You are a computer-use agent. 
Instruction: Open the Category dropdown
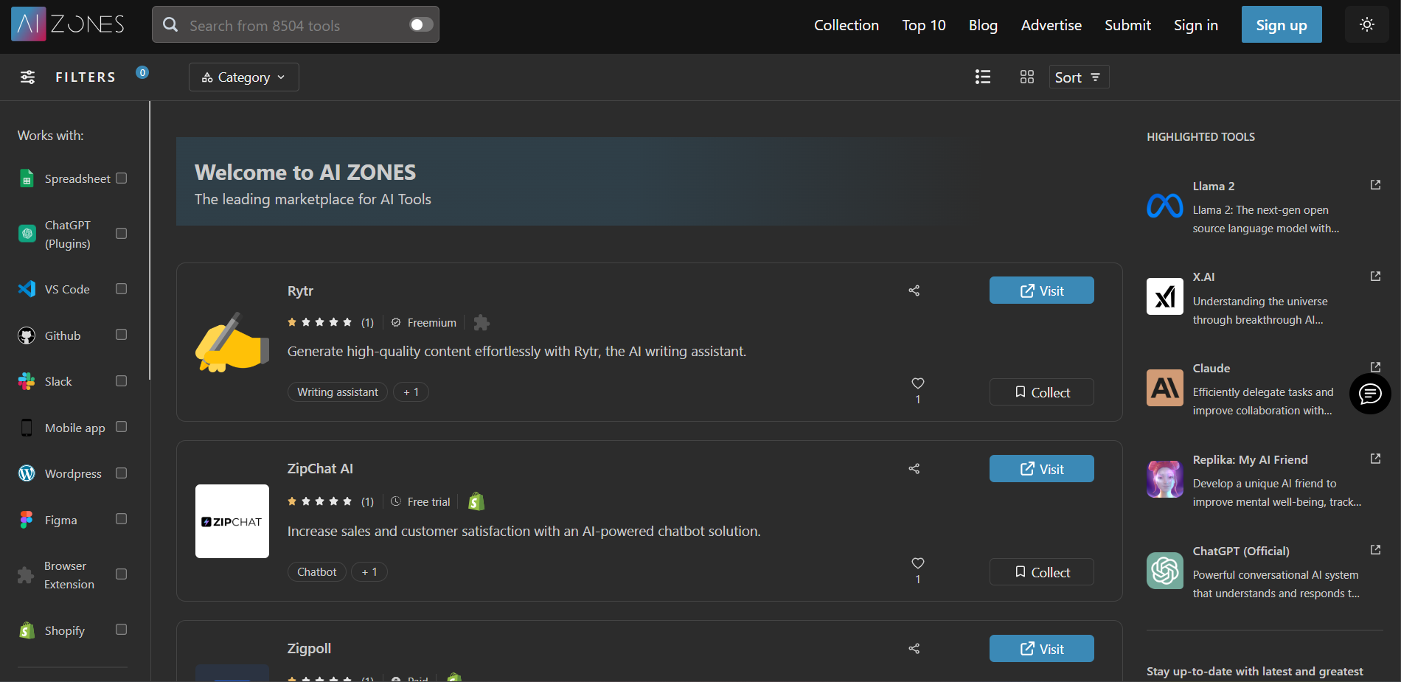click(x=244, y=77)
